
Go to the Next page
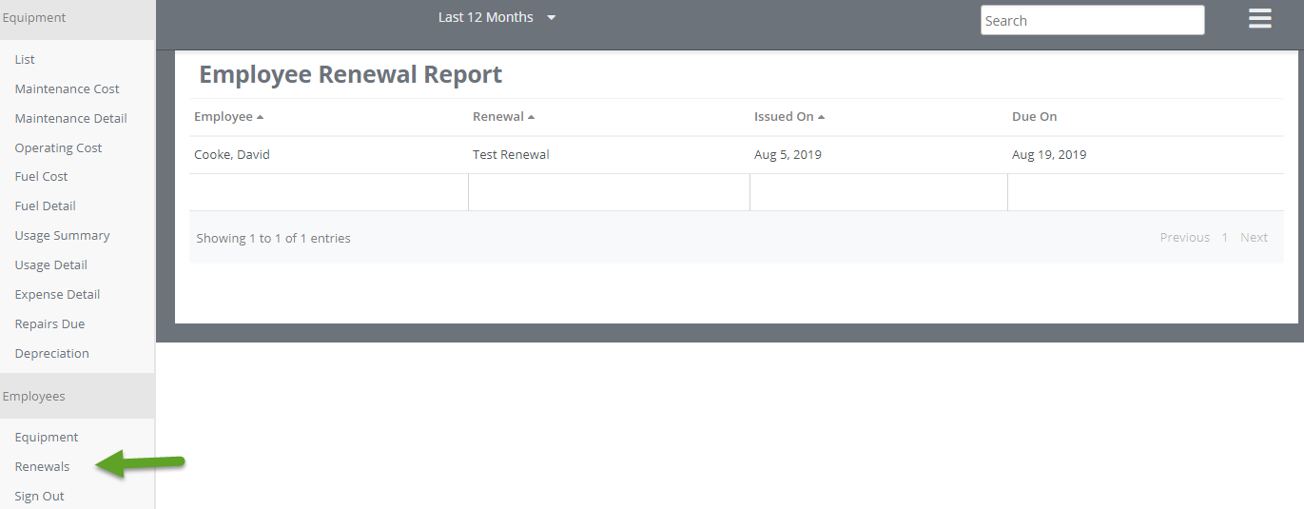1254,237
